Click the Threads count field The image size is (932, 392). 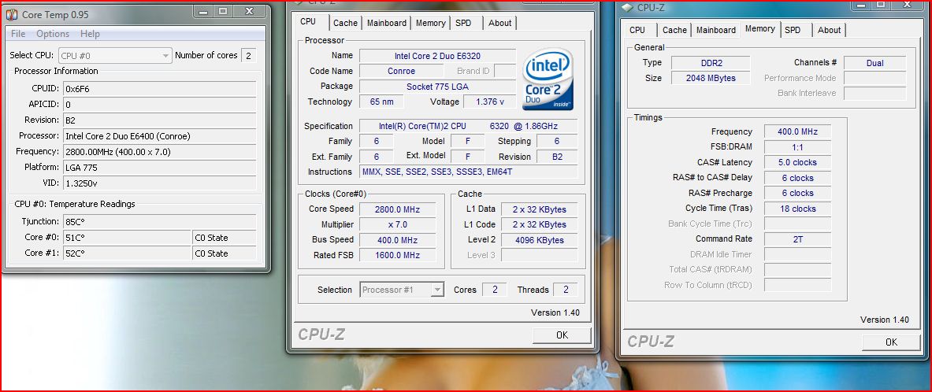coord(565,290)
